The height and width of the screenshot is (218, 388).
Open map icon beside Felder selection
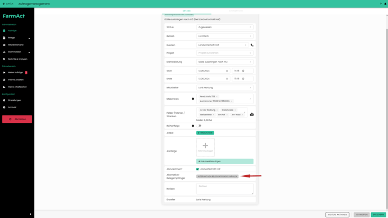pyautogui.click(x=252, y=114)
